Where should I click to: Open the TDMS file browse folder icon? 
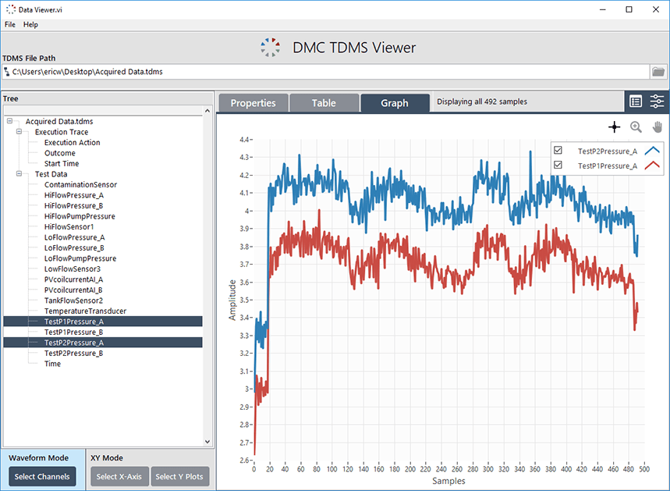(x=658, y=72)
